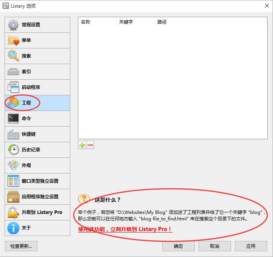273x257 pixels.
Task: Select the 应用程序独立设置 box icon
Action: pyautogui.click(x=13, y=197)
